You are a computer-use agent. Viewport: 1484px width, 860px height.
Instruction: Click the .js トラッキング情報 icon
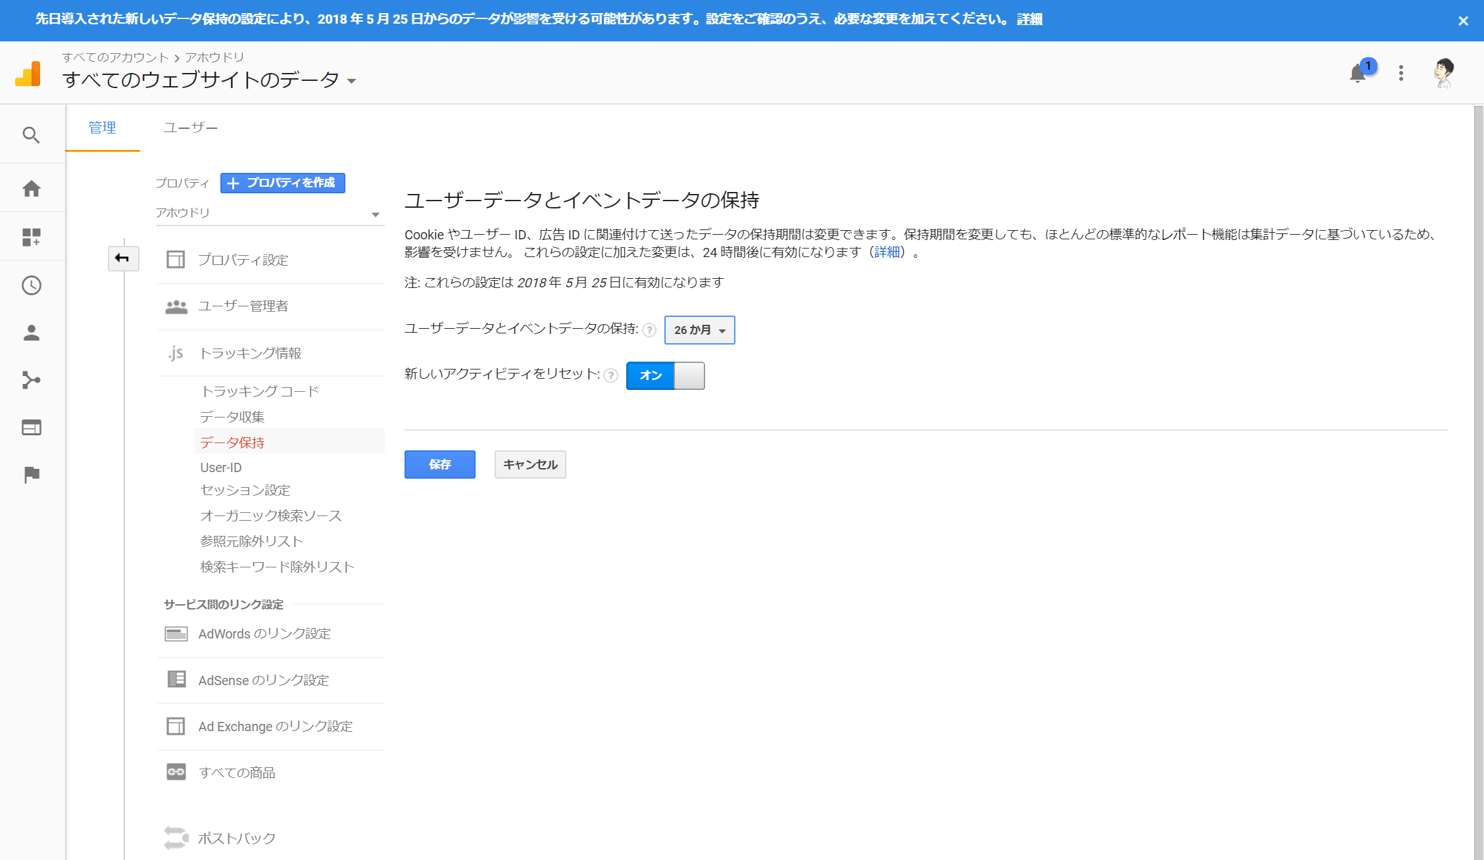pos(176,353)
